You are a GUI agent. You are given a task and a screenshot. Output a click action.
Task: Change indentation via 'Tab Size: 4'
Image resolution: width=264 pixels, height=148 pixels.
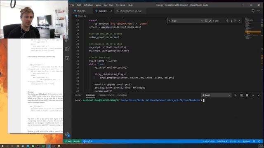coord(222,141)
